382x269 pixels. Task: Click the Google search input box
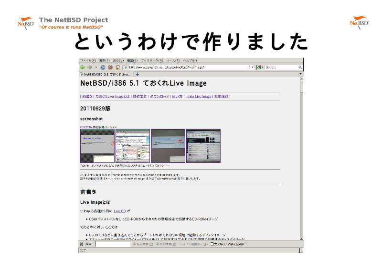[x=281, y=67]
